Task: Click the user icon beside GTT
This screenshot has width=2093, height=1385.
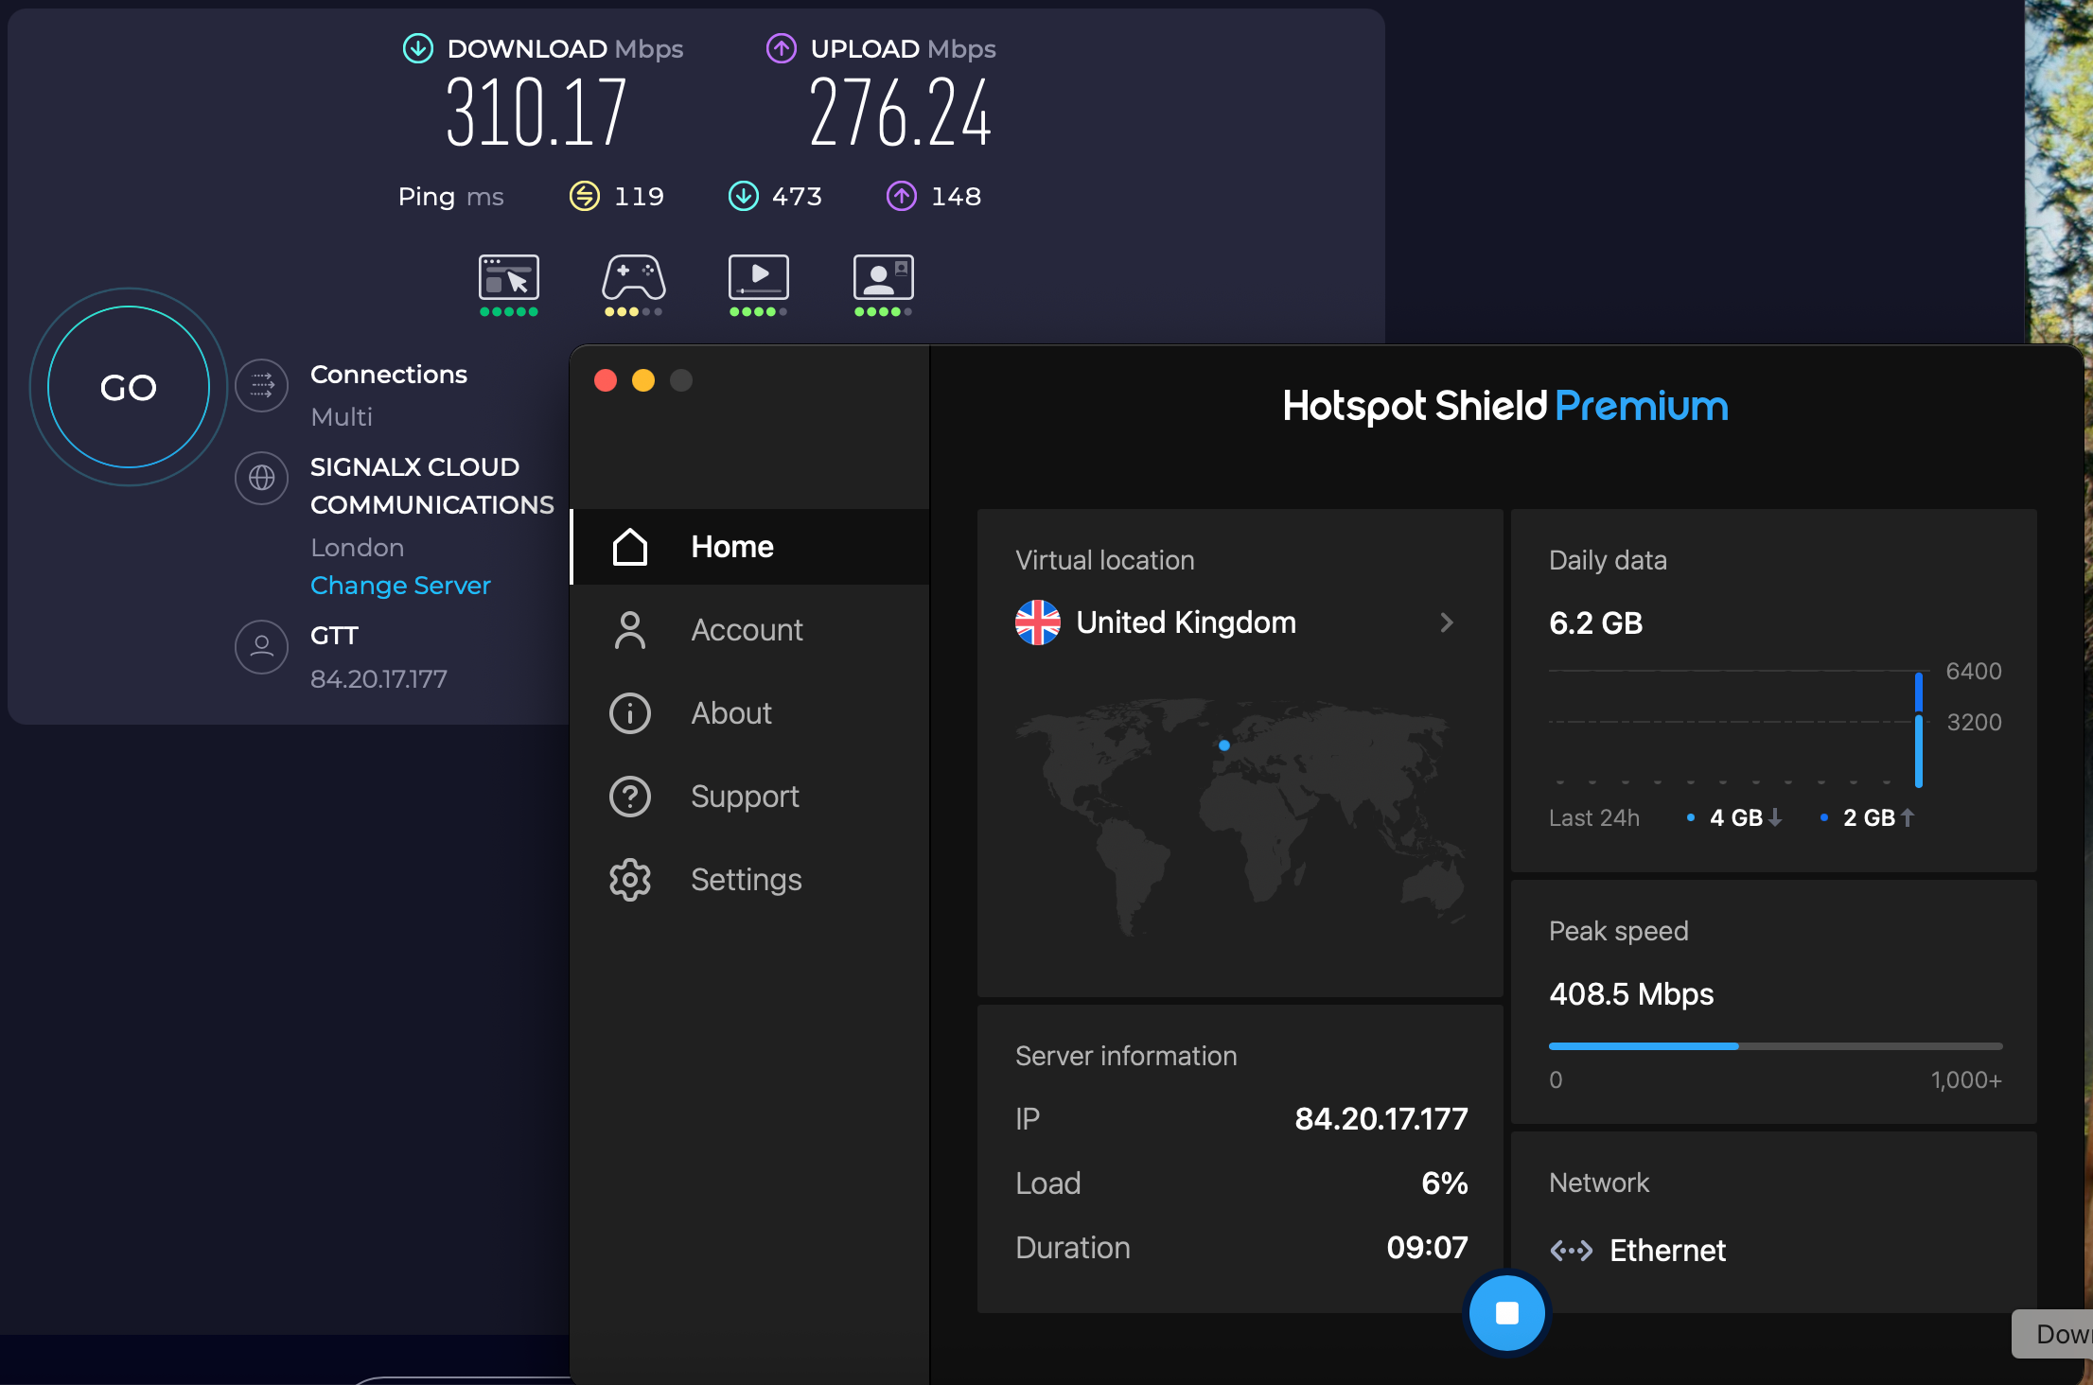Action: (x=261, y=647)
